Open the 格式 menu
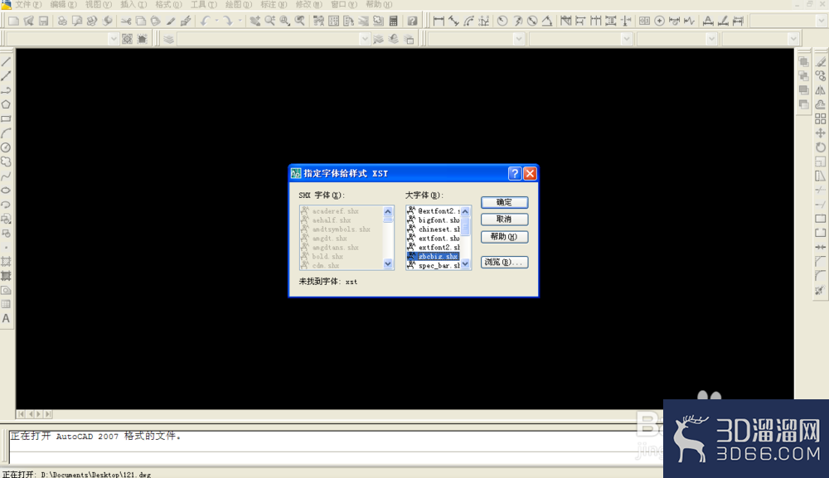This screenshot has width=829, height=478. [x=168, y=4]
